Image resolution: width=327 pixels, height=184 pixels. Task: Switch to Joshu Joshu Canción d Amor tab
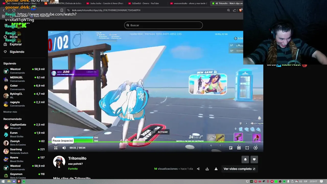coord(105,3)
